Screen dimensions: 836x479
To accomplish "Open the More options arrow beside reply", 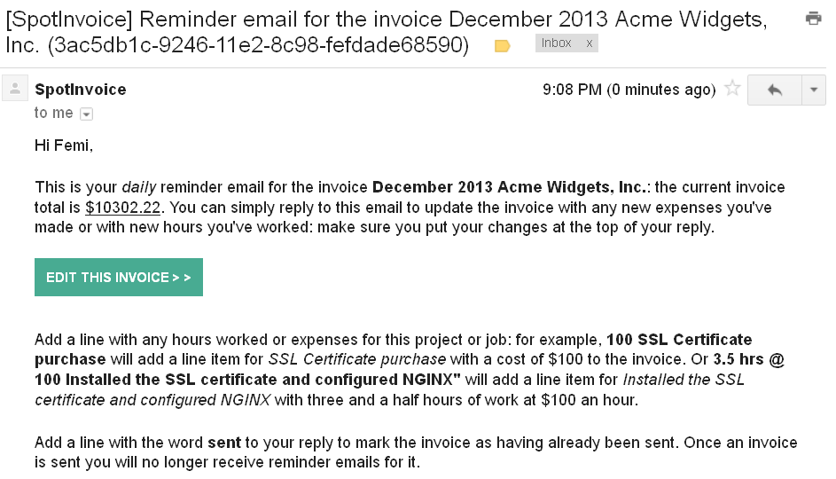I will (814, 90).
